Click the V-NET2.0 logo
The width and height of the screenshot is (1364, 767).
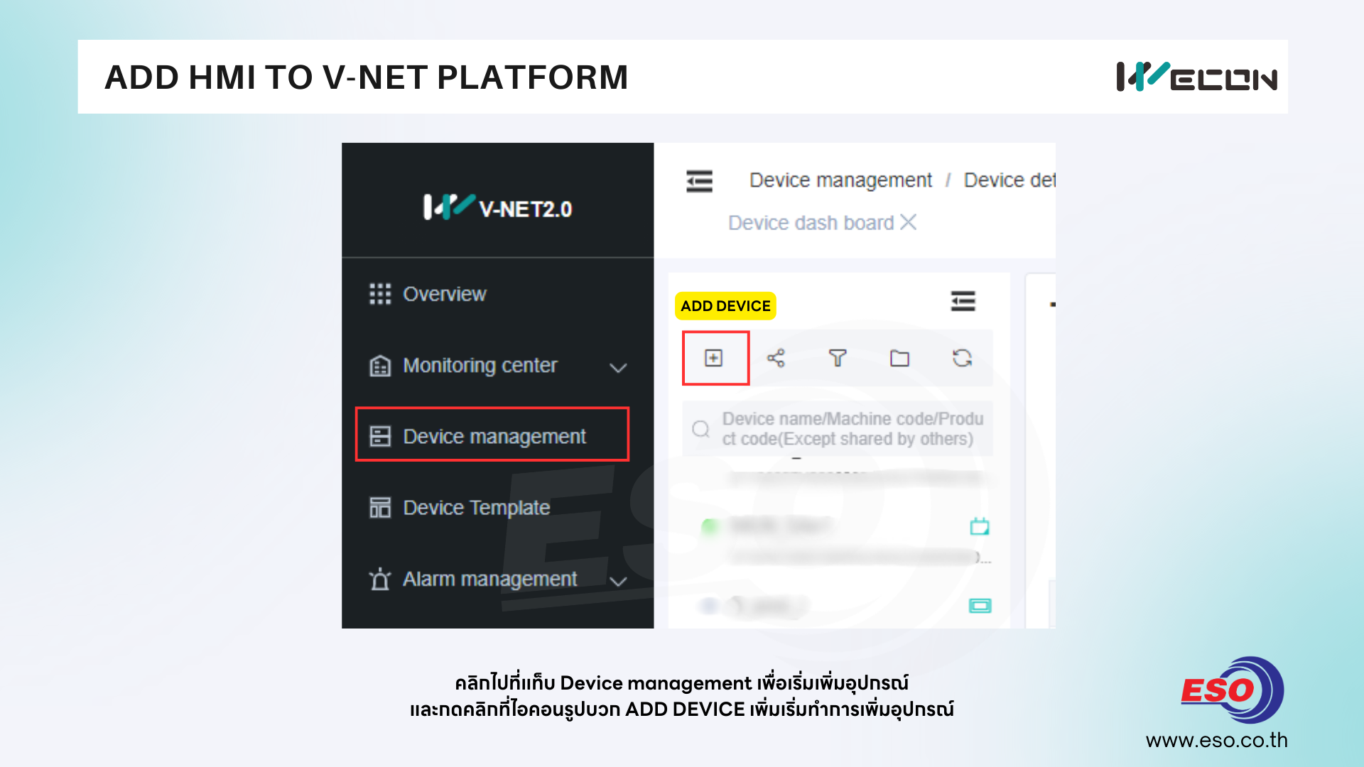point(497,207)
